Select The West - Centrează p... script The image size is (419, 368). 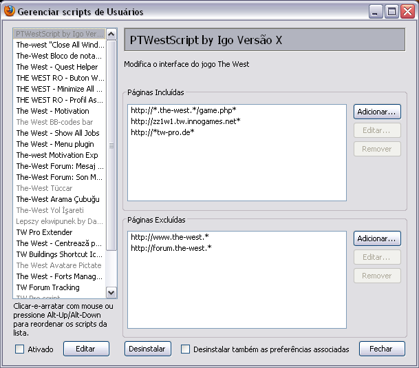(x=59, y=243)
